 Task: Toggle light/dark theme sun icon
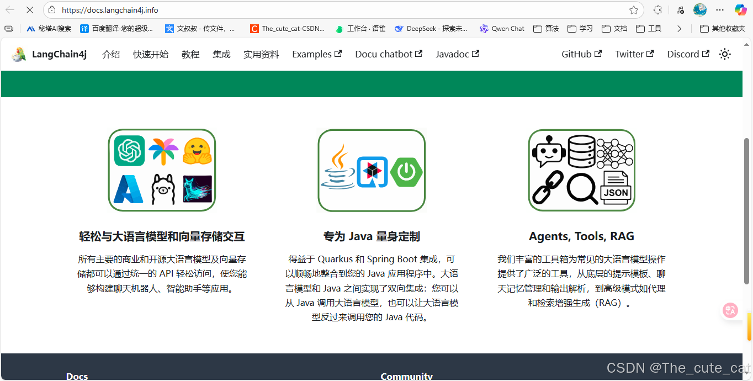(725, 54)
